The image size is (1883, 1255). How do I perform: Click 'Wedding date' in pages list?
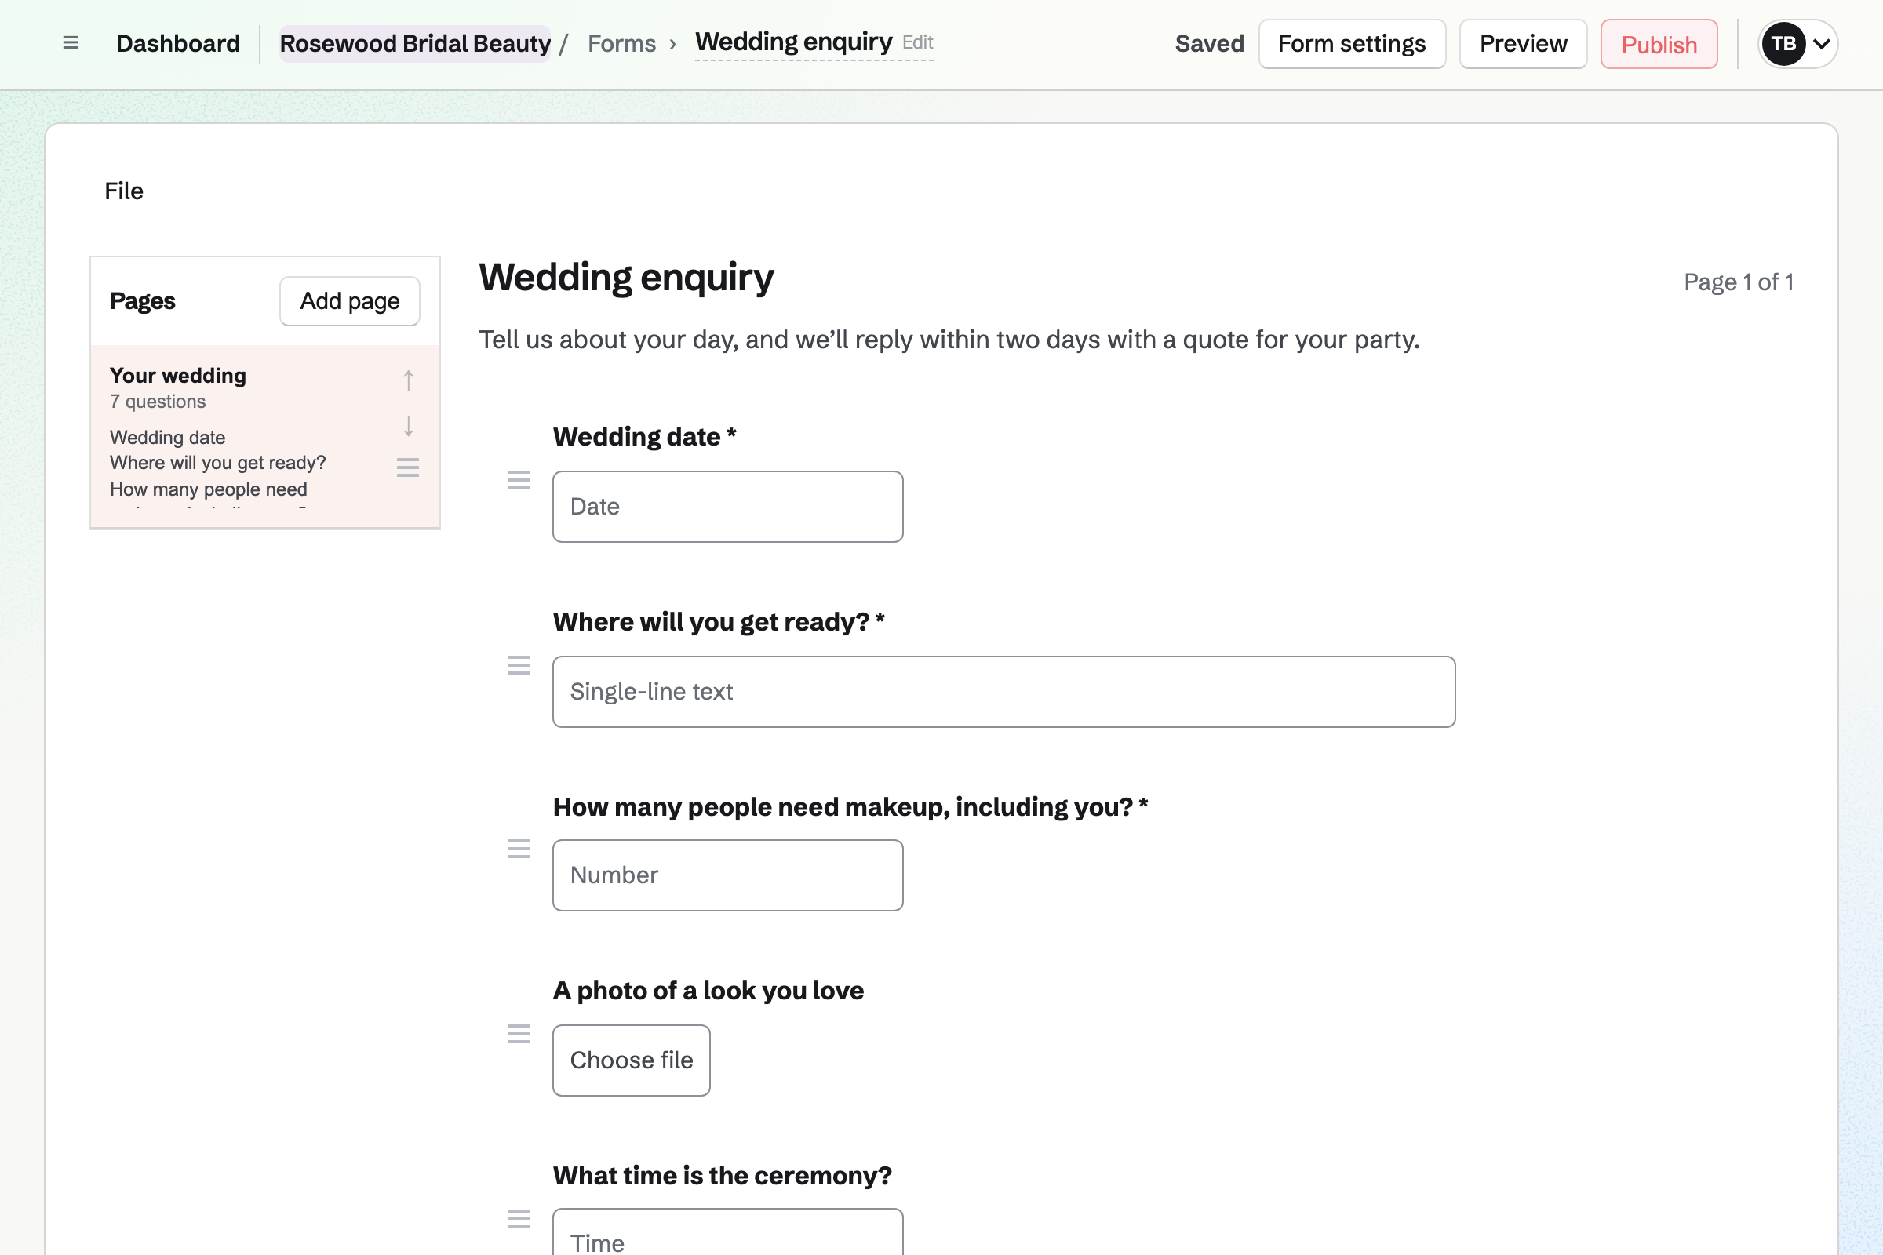pyautogui.click(x=167, y=438)
